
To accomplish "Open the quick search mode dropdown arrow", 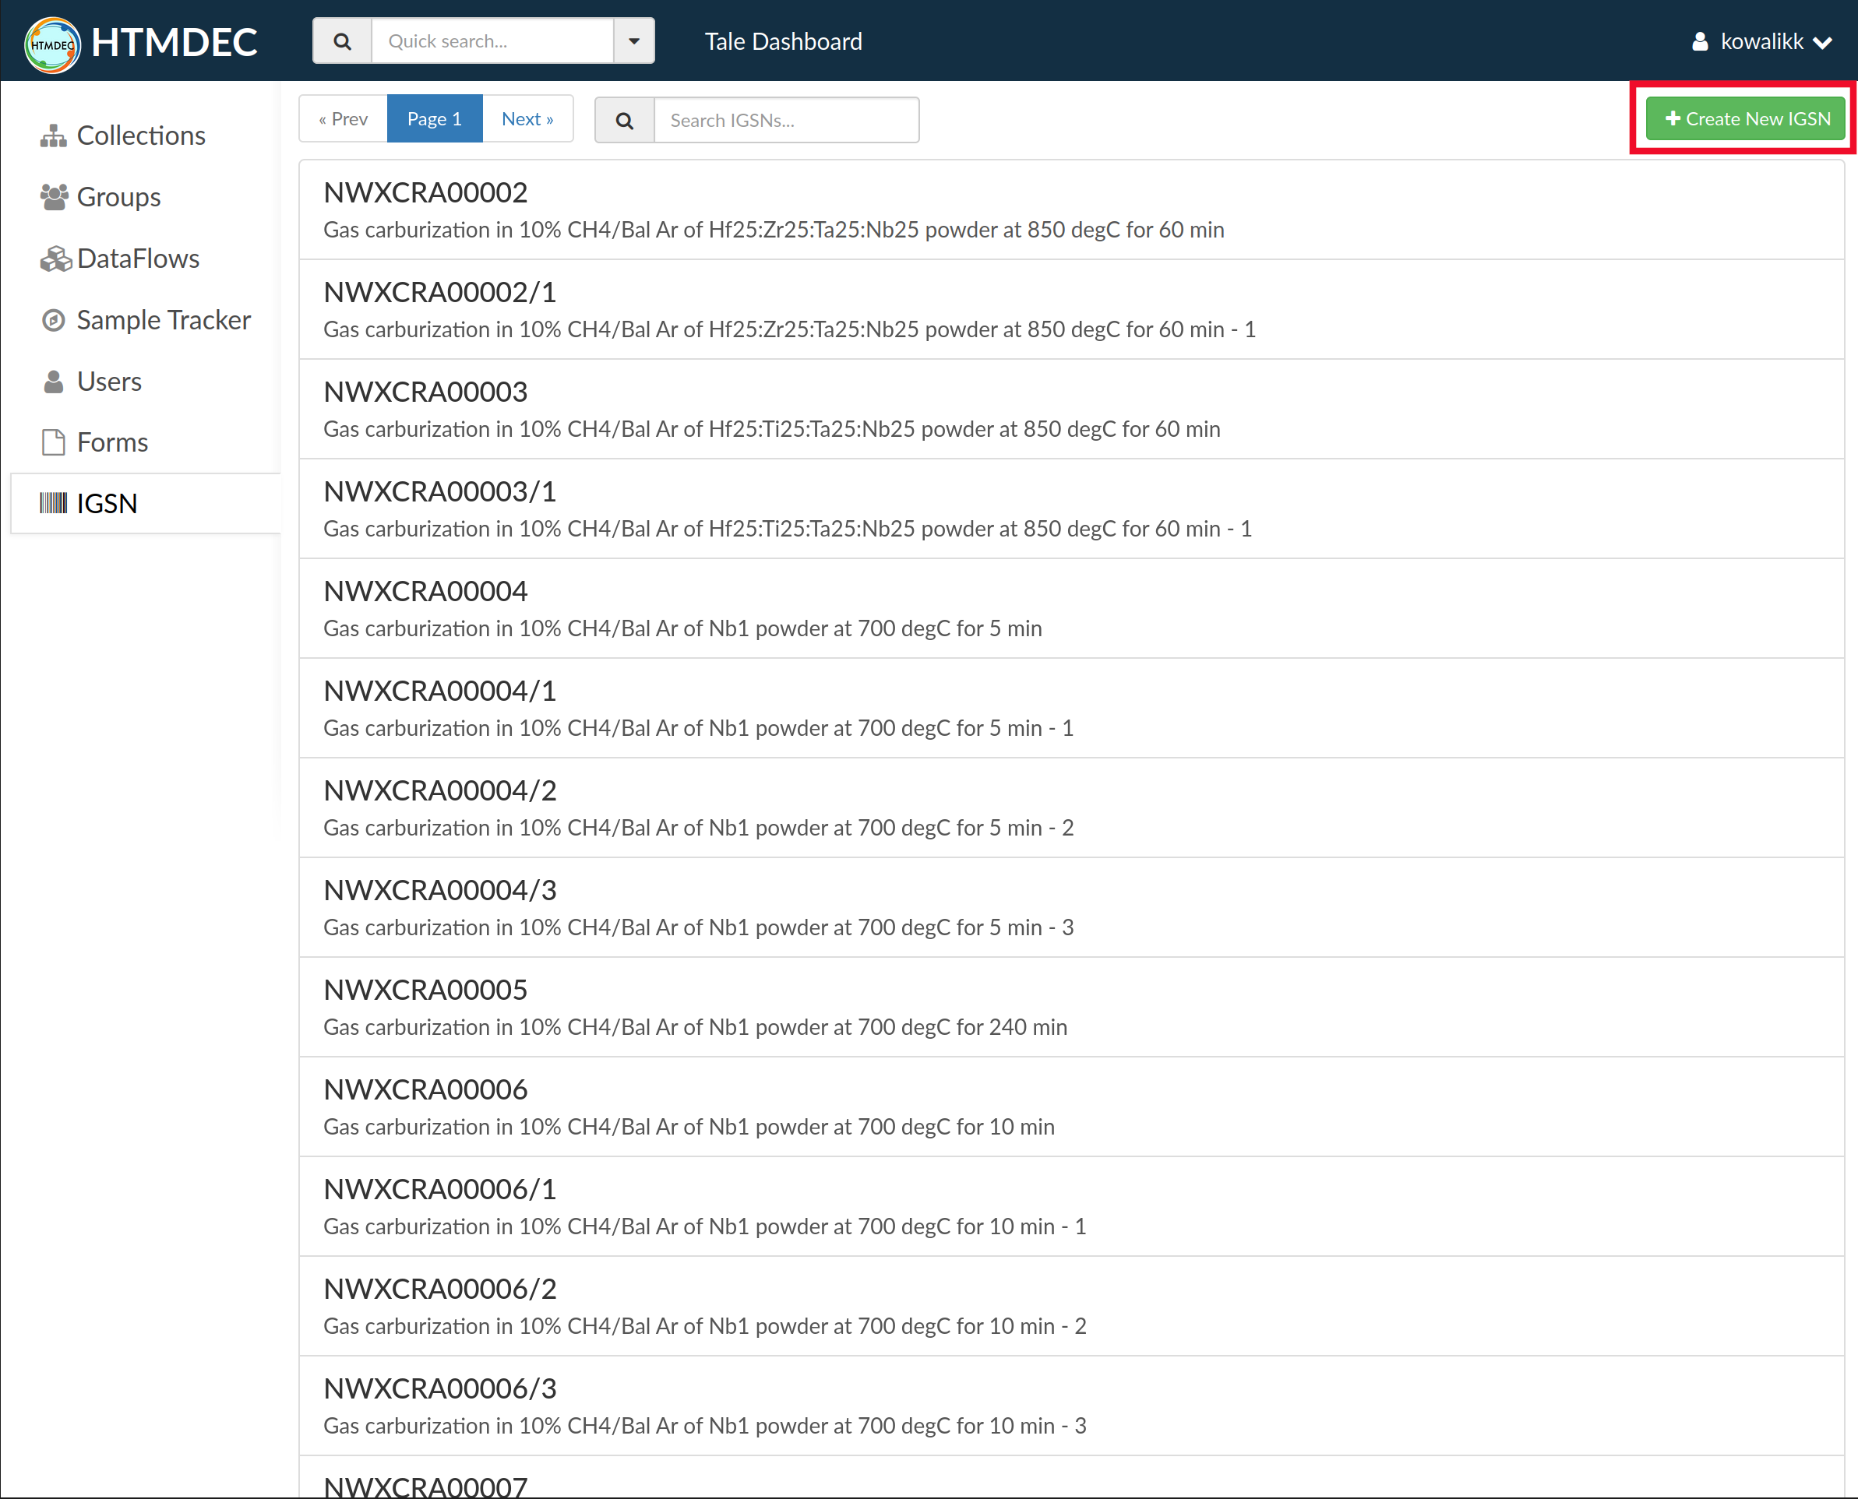I will click(634, 41).
